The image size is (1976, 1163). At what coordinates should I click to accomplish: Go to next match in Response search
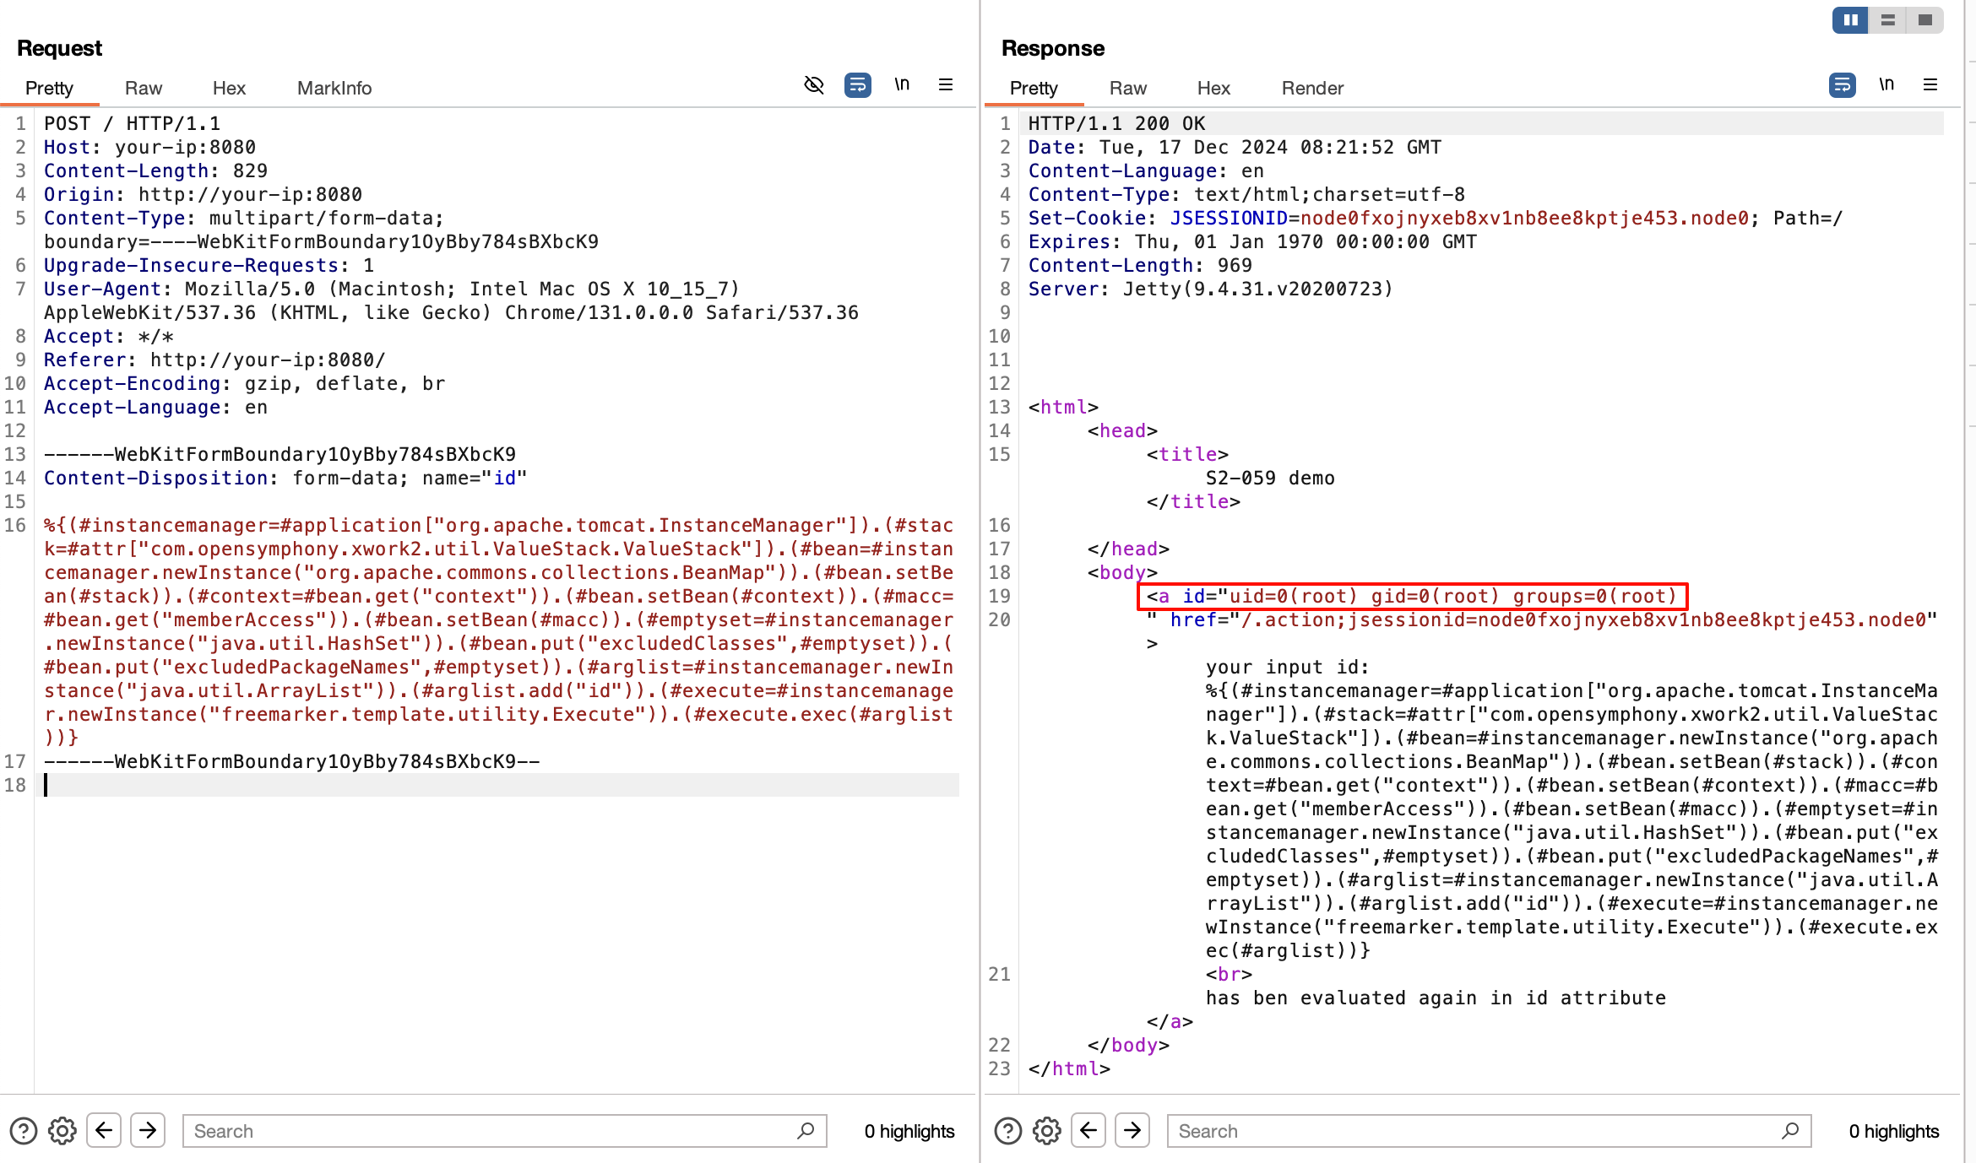pyautogui.click(x=1132, y=1130)
